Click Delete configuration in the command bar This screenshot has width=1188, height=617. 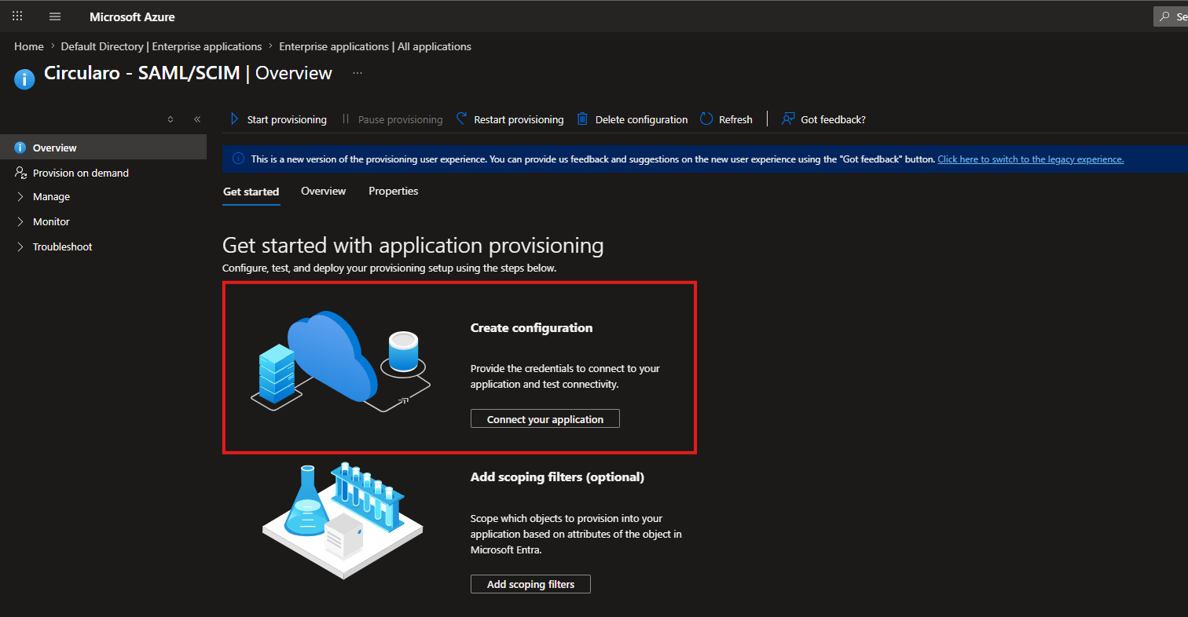pos(632,119)
